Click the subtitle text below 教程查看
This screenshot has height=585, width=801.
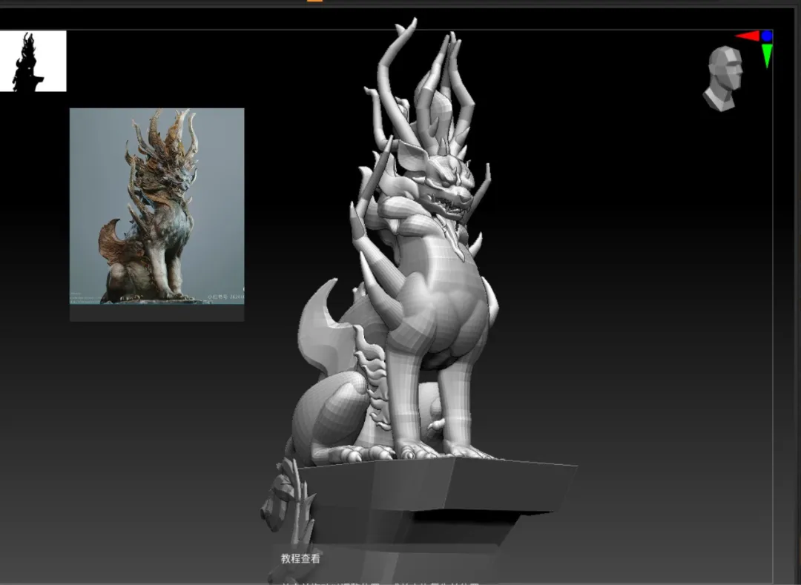[x=371, y=582]
